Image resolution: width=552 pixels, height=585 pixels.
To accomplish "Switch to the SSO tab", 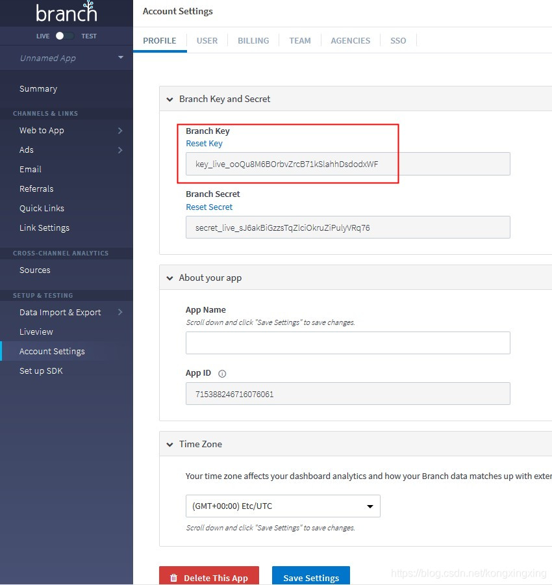I will (398, 40).
